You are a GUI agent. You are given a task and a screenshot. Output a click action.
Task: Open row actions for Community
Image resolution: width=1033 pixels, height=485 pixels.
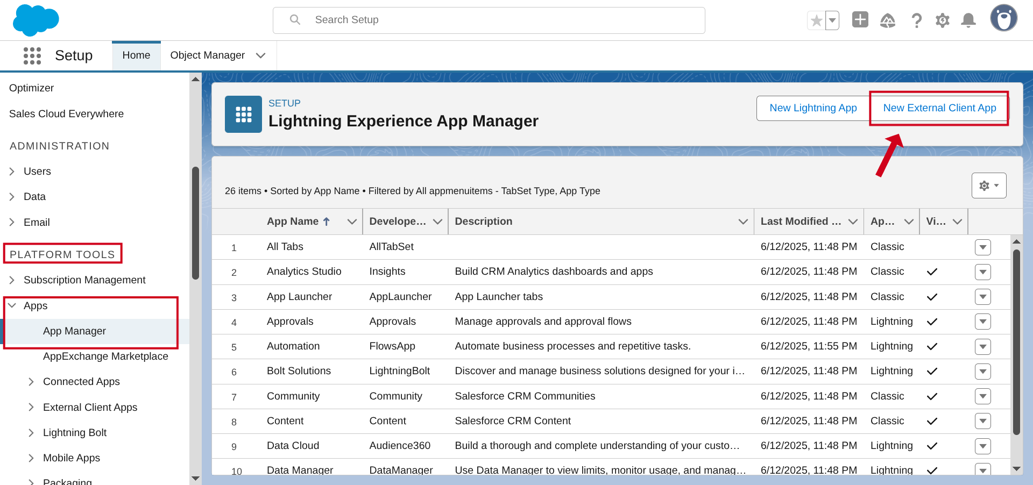[x=983, y=396]
